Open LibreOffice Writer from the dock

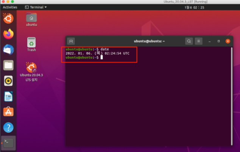(8, 96)
